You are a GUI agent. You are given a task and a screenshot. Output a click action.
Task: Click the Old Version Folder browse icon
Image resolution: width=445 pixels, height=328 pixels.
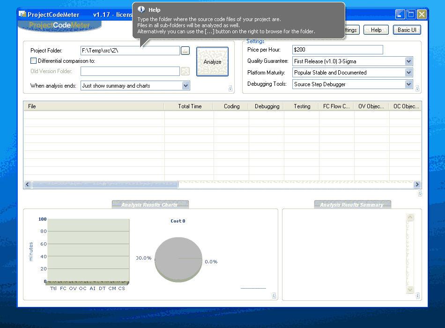click(185, 71)
